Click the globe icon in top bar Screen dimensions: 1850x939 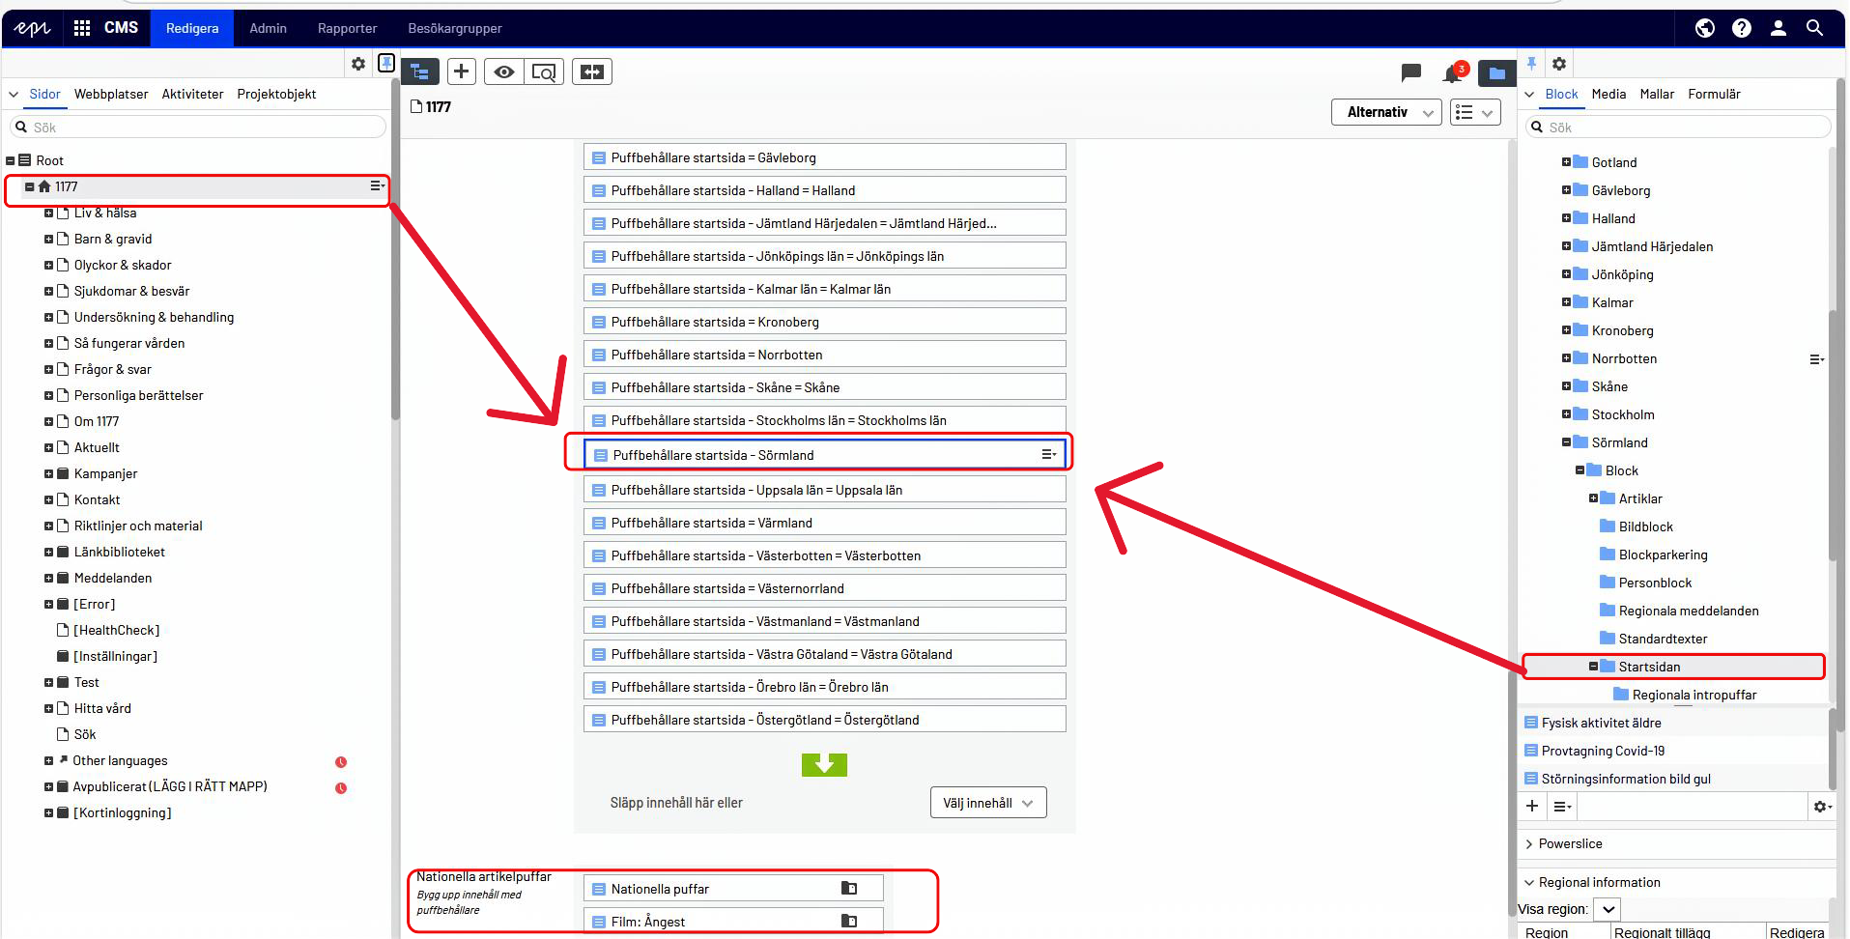(1705, 28)
